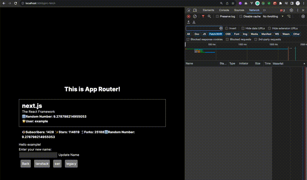The image size is (307, 180).
Task: Switch to the Console tab
Action: click(224, 10)
